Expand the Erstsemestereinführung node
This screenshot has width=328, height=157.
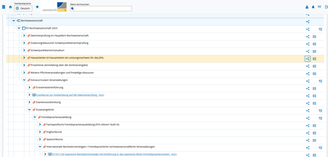pos(29,87)
